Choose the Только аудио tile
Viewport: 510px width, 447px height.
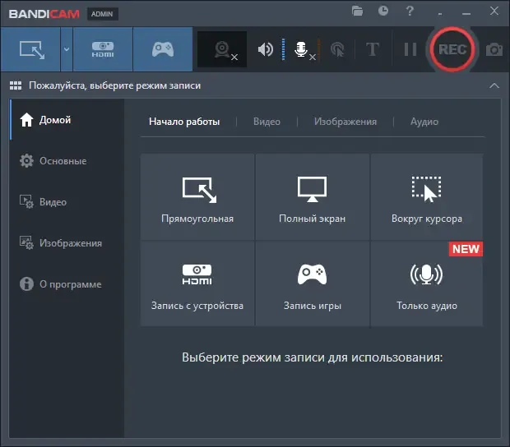click(427, 283)
